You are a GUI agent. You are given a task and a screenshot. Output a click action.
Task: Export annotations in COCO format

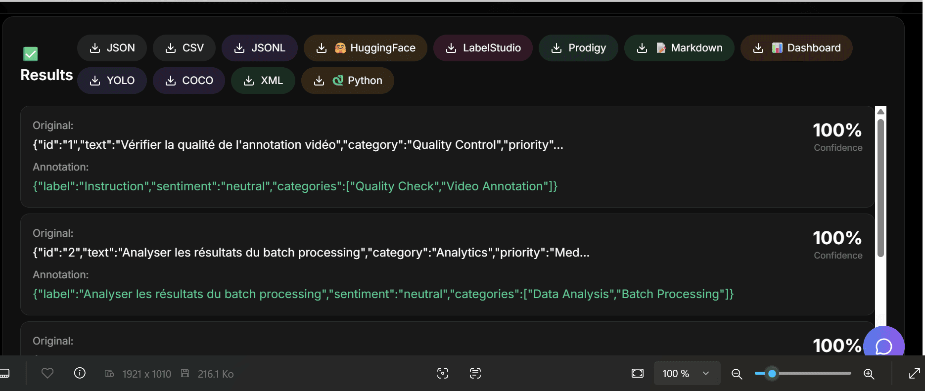189,81
